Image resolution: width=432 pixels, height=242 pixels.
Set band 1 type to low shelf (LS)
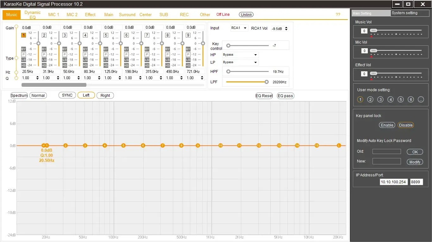click(x=23, y=60)
